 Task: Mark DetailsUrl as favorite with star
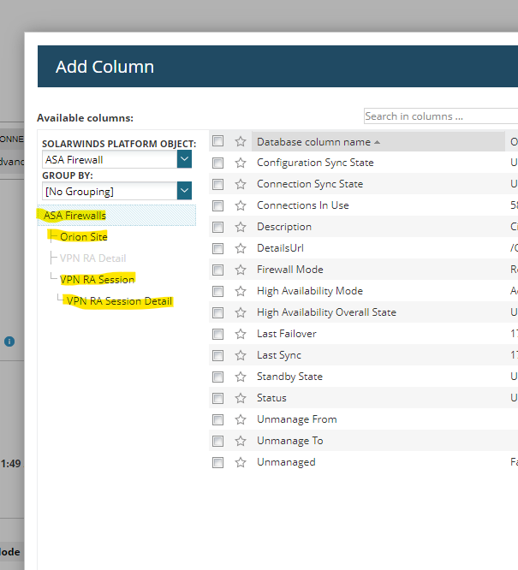[241, 248]
